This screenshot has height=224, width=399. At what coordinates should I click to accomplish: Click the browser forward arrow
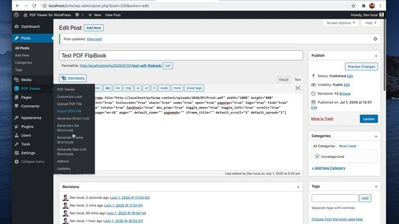tap(26, 6)
